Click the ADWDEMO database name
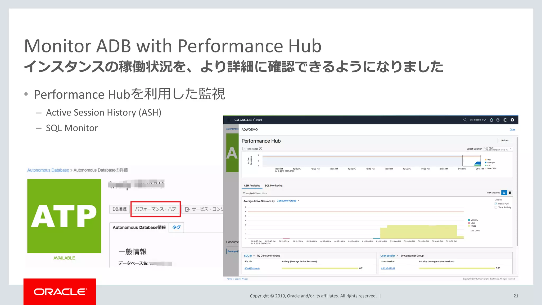Screen dimensions: 542x305 (x=250, y=129)
